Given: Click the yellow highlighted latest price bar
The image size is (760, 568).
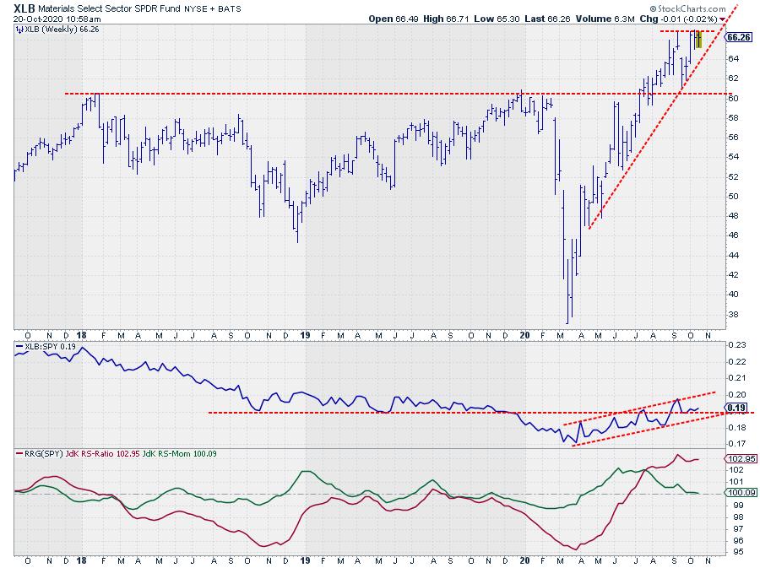Looking at the screenshot, I should point(698,39).
